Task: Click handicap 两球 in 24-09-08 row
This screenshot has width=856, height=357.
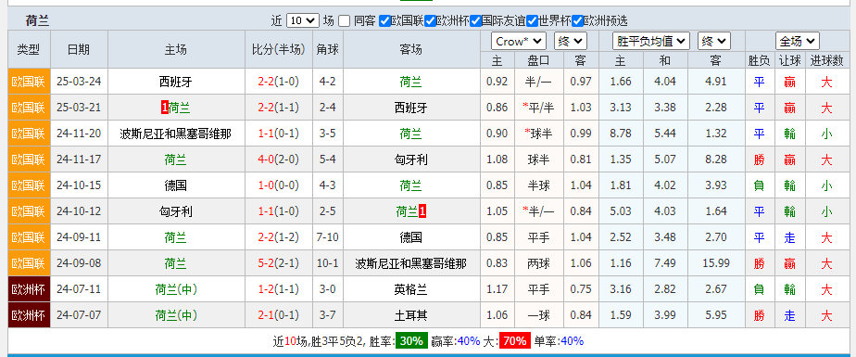Action: pos(538,263)
